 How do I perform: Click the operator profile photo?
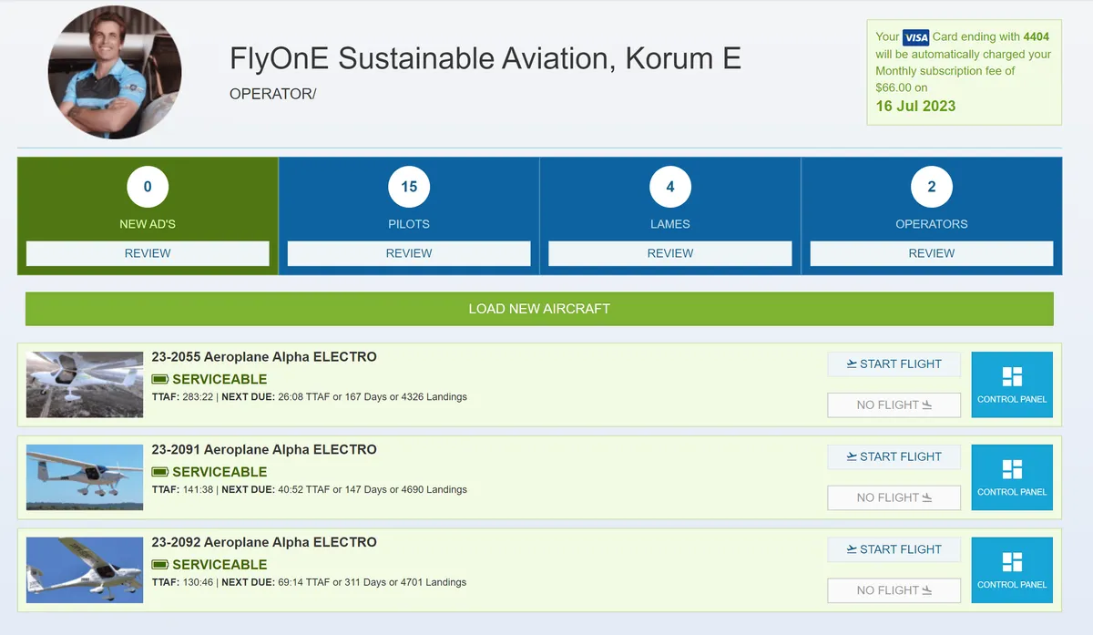[115, 72]
